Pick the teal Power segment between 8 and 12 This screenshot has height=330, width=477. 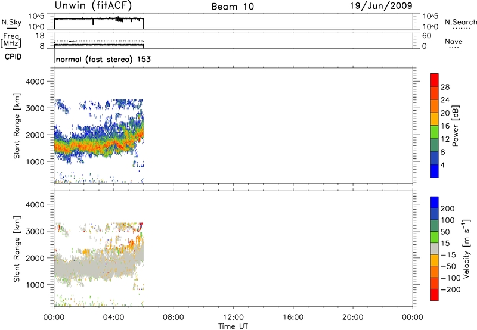point(435,145)
